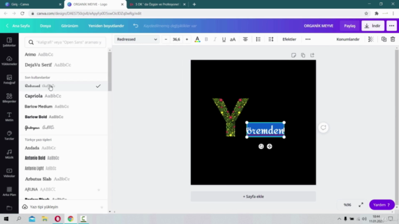Image resolution: width=399 pixels, height=224 pixels.
Task: Toggle bulleted list formatting
Action: (258, 39)
